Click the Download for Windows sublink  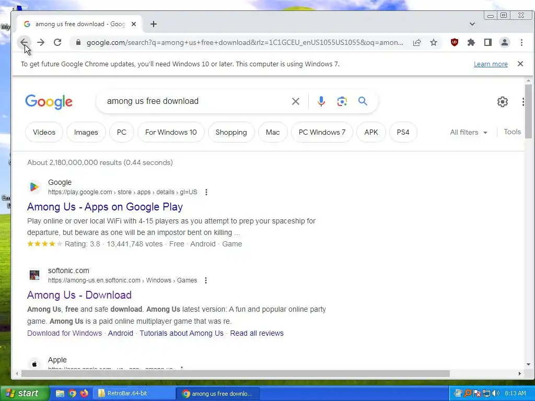coord(64,333)
